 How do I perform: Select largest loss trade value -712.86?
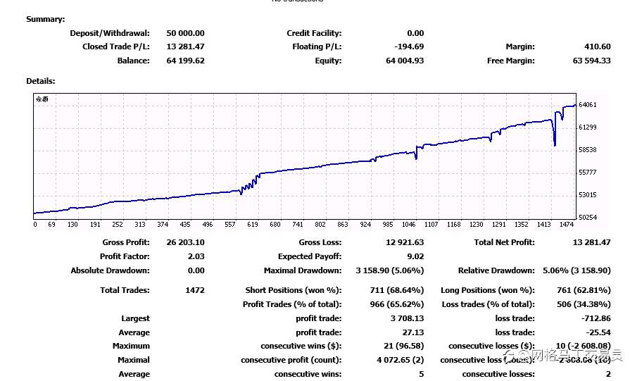(x=596, y=318)
